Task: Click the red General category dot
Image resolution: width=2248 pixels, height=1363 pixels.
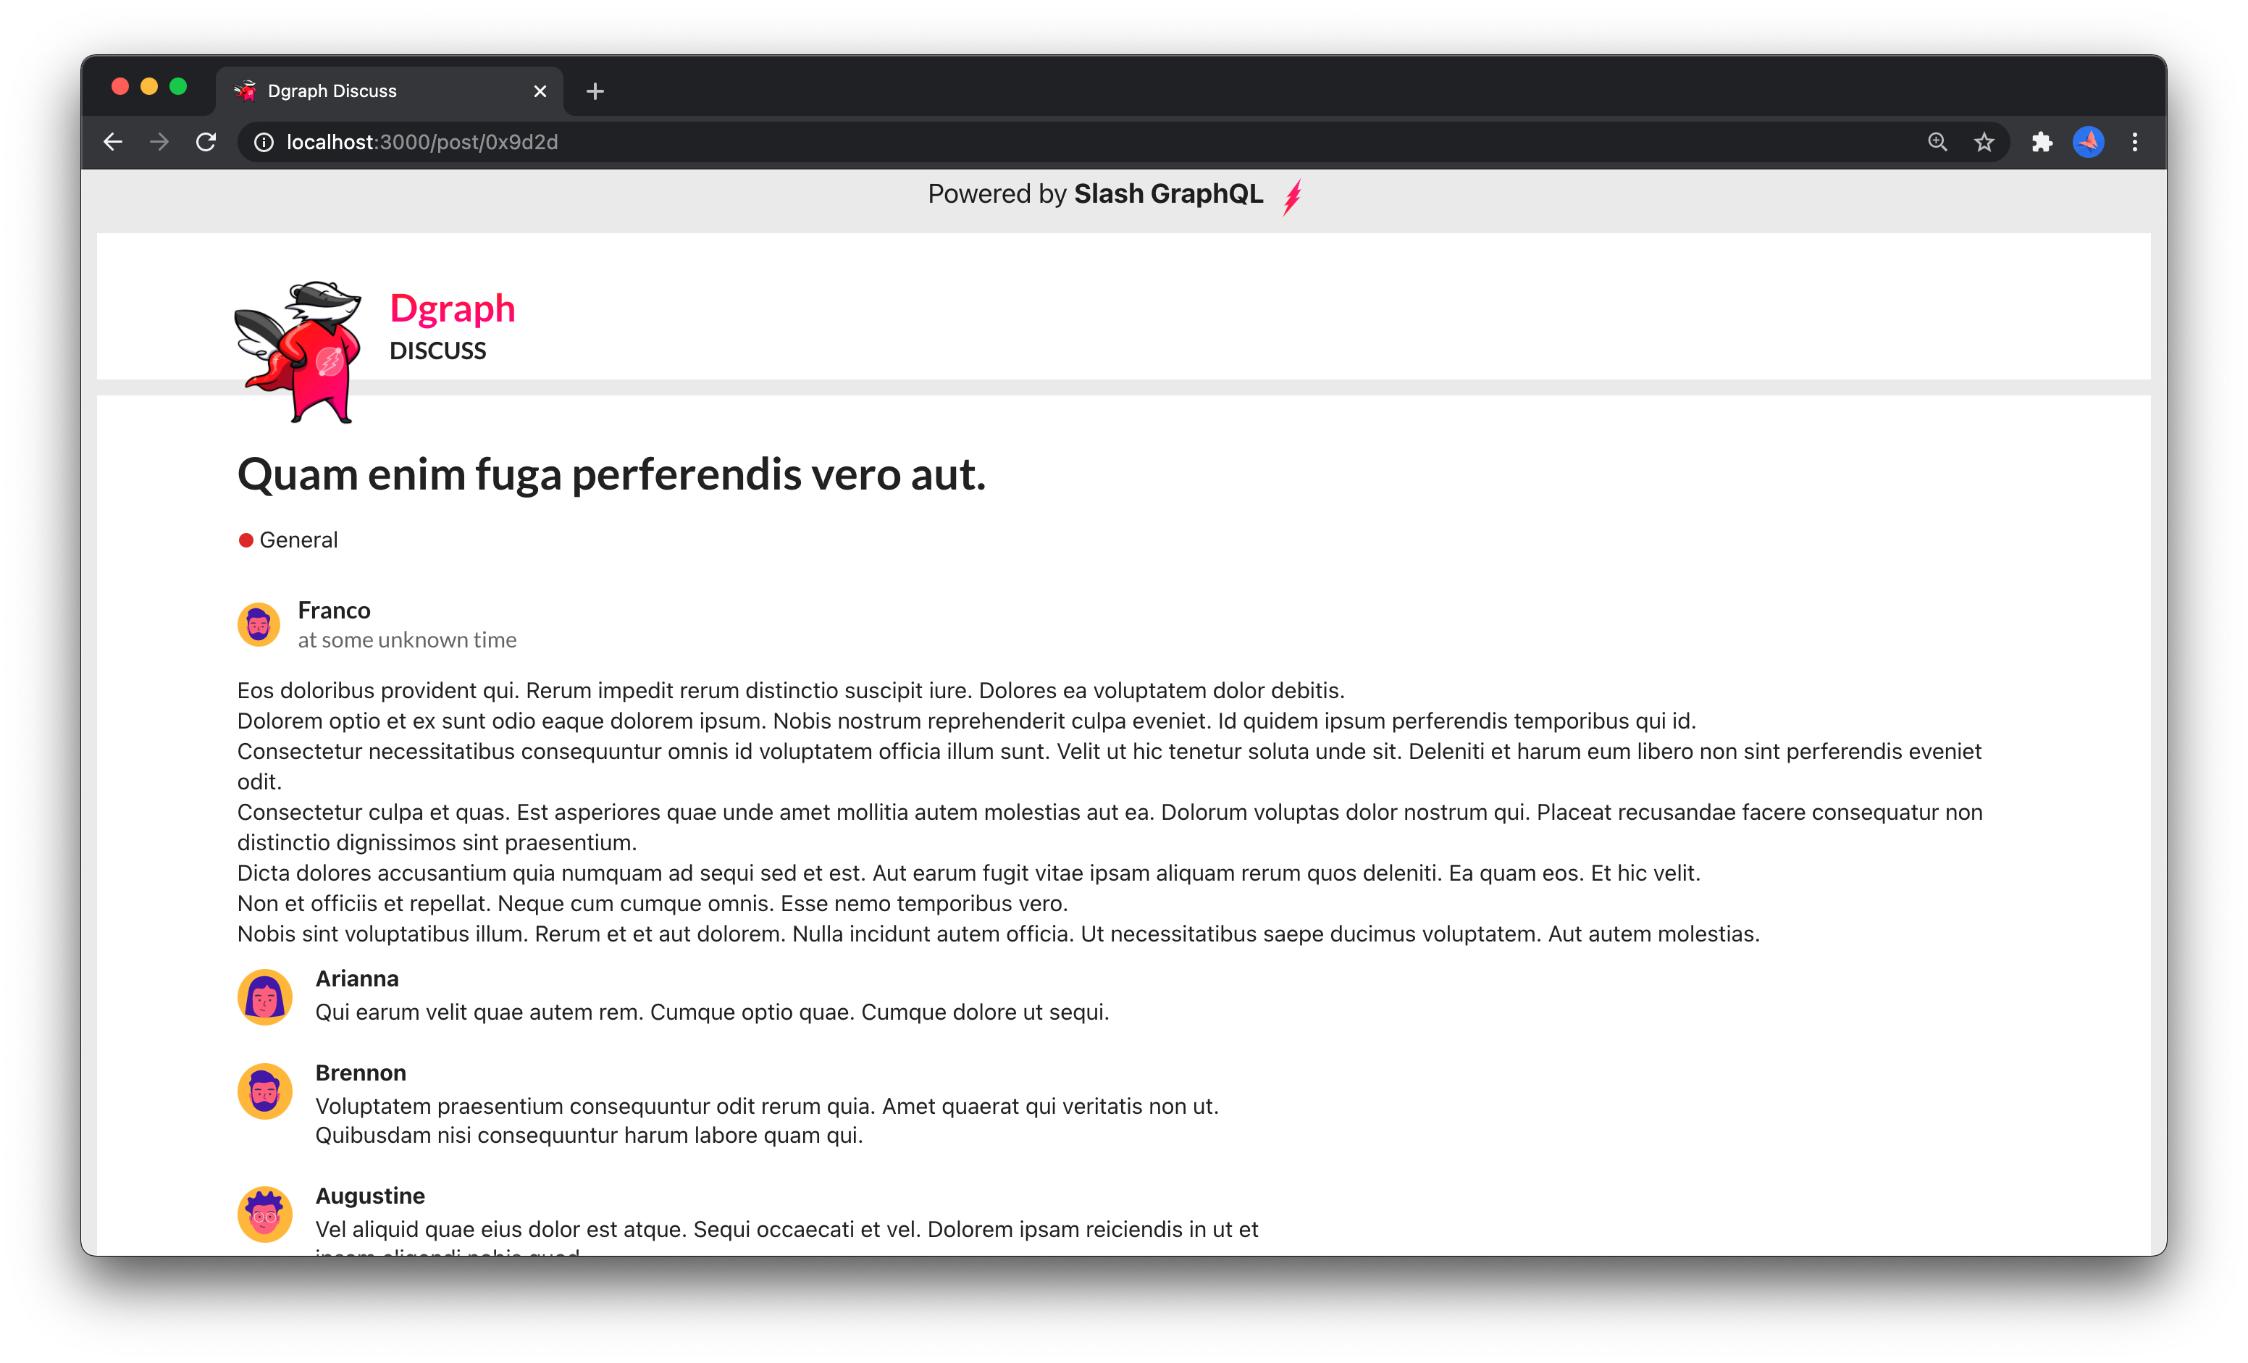Action: [246, 540]
